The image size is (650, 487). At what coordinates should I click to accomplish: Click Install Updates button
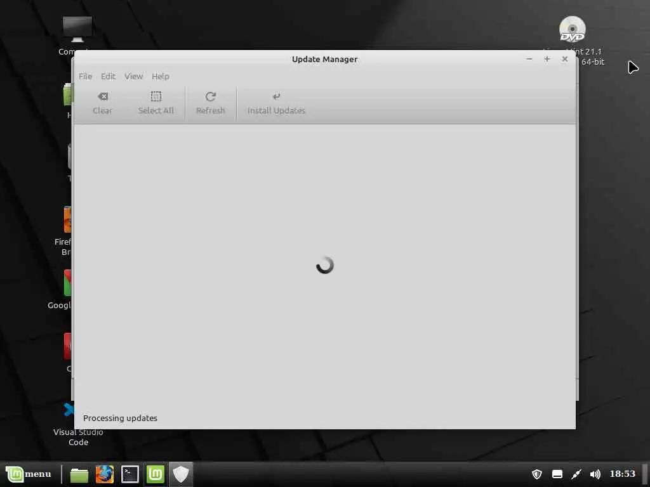pyautogui.click(x=276, y=103)
